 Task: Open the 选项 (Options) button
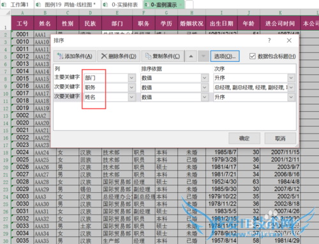225,56
